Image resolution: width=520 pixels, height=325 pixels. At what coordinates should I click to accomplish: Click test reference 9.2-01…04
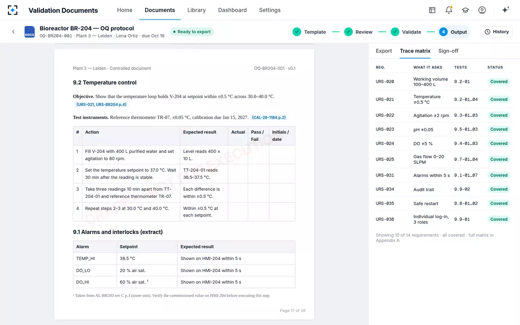coord(466,99)
